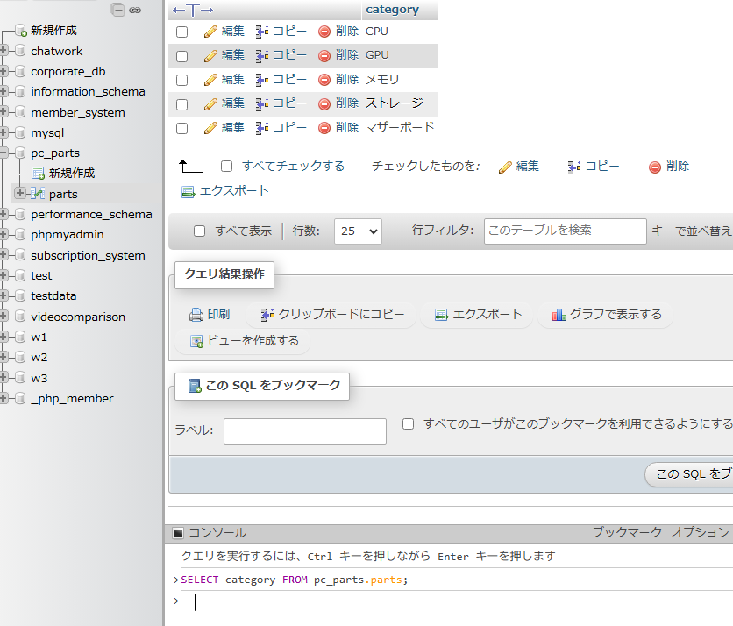Click the グラフで表示する chart icon
Screen dimensions: 733x626
(559, 315)
